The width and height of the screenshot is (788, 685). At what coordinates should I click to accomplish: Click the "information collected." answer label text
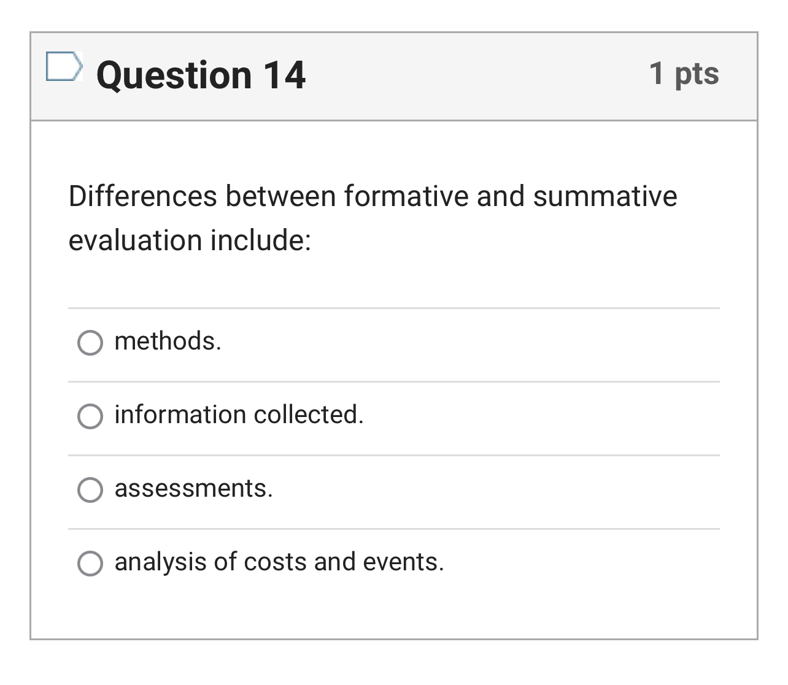coord(238,416)
